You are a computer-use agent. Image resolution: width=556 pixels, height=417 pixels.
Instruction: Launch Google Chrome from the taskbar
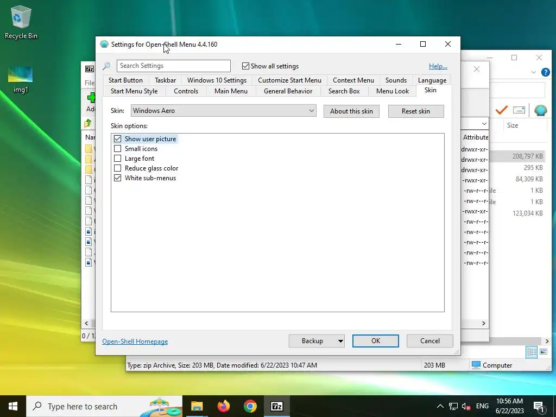[x=250, y=406]
